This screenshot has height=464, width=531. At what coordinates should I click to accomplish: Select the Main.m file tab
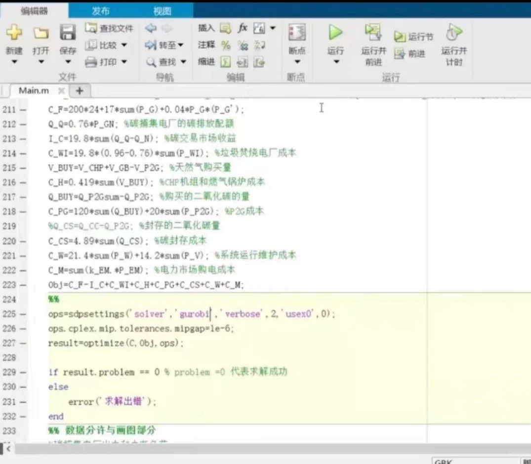(34, 90)
